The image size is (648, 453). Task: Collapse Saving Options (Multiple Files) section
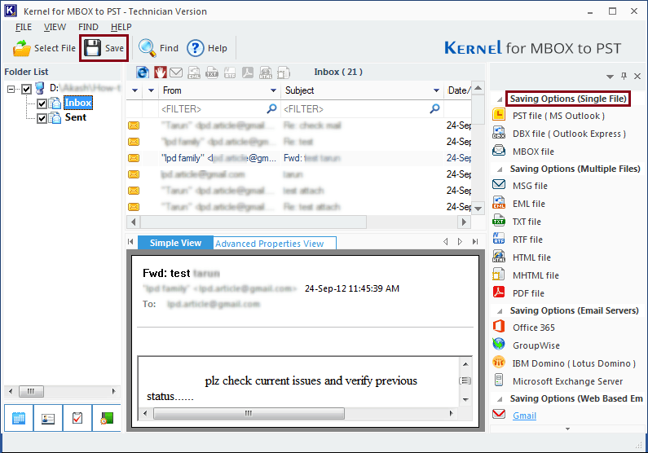[500, 169]
